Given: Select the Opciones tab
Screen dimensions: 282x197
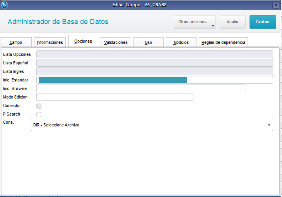Looking at the screenshot, I should click(x=83, y=41).
